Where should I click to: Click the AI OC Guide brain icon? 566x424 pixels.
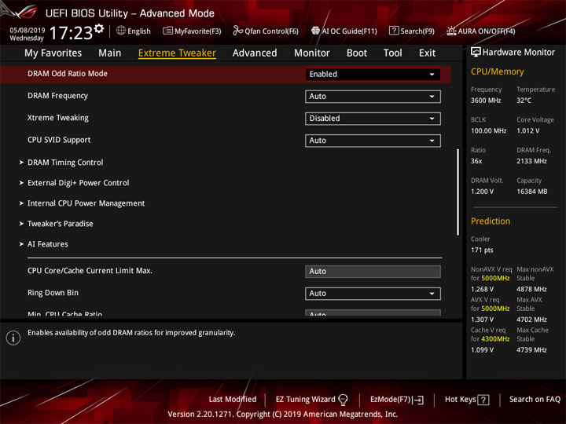tap(315, 31)
